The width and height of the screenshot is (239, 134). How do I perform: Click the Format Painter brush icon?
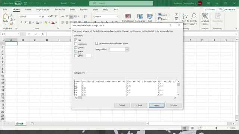[x=12, y=24]
